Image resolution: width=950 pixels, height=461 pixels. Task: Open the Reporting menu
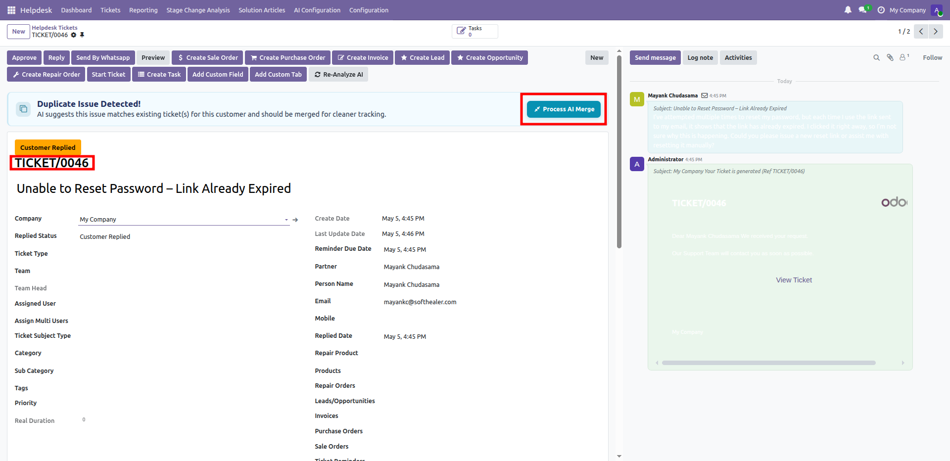pyautogui.click(x=143, y=10)
